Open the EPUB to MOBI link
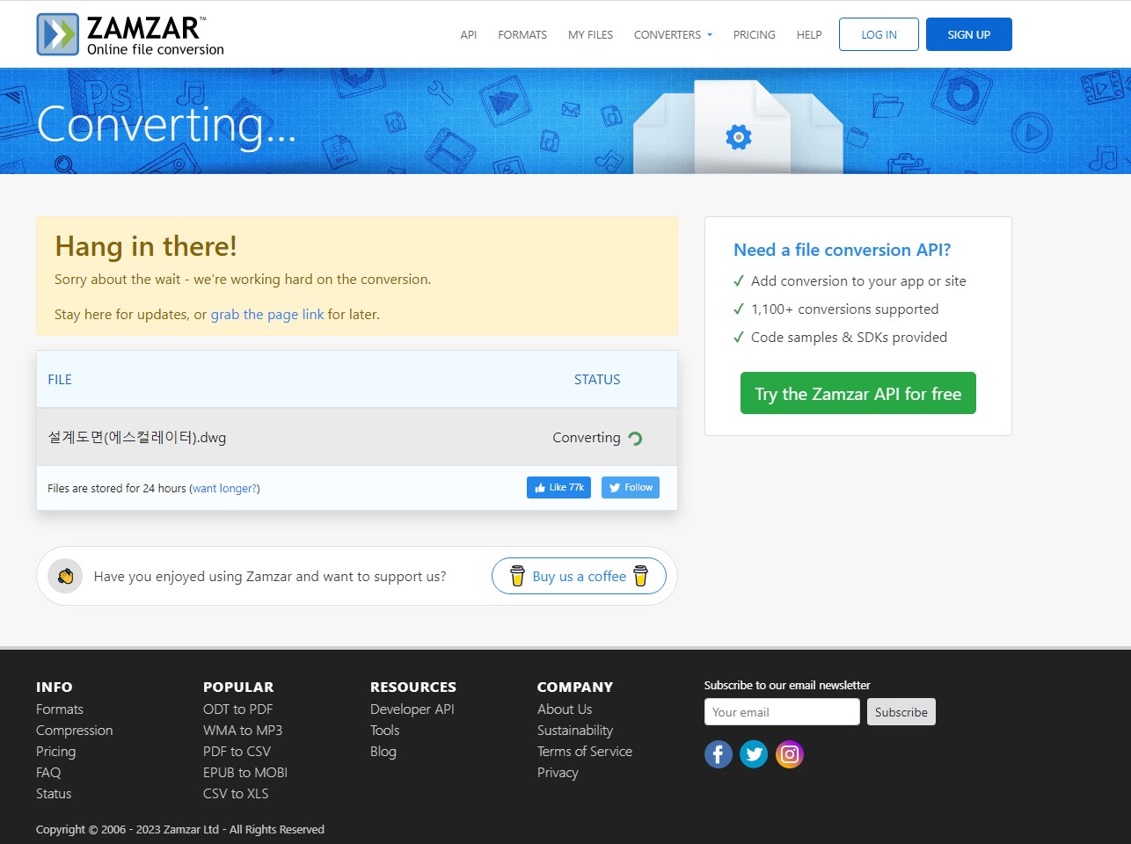The image size is (1131, 844). point(245,773)
